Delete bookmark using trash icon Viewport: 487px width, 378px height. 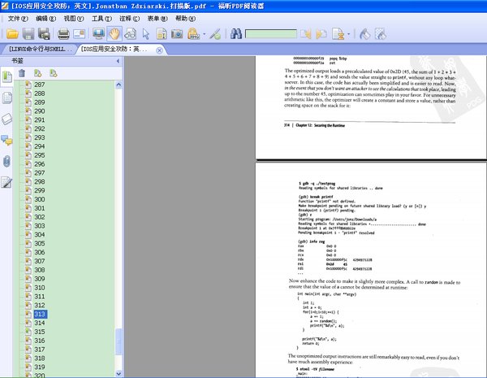22,73
